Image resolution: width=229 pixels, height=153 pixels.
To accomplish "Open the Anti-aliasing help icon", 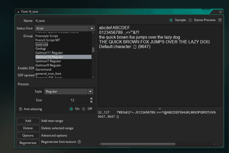I will coord(20,109).
